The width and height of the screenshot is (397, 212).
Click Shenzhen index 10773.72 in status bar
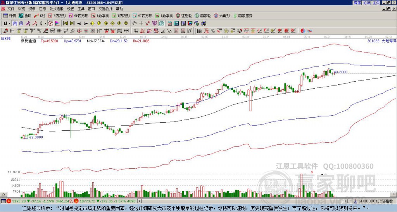tap(87, 201)
